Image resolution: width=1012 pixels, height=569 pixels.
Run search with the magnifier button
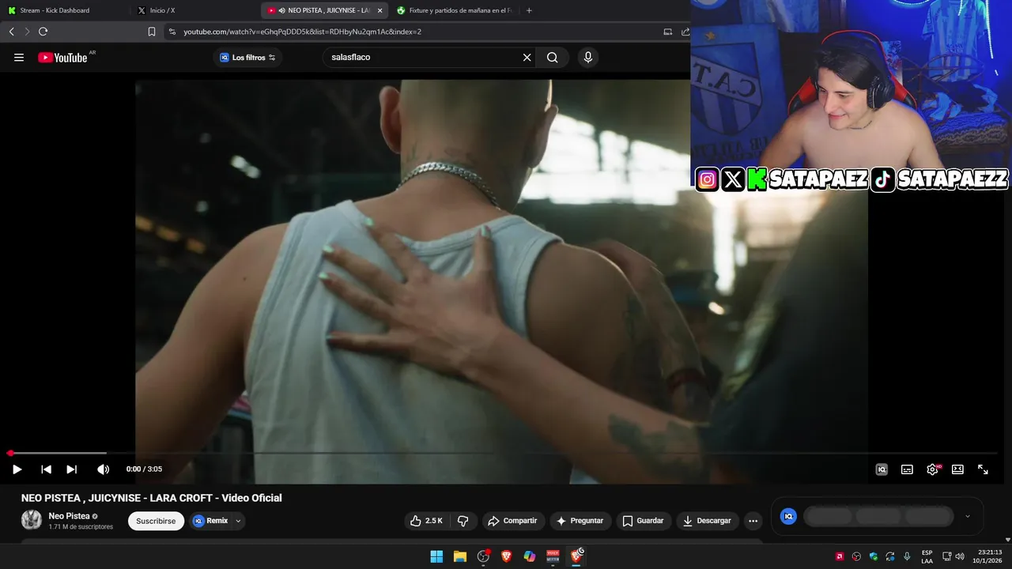tap(552, 58)
